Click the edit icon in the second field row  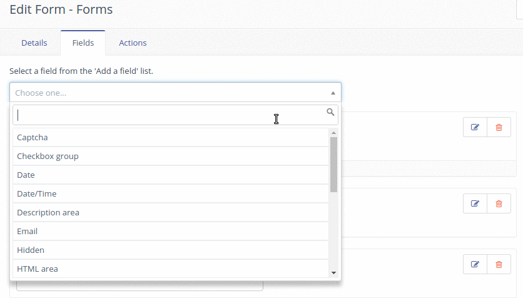475,203
